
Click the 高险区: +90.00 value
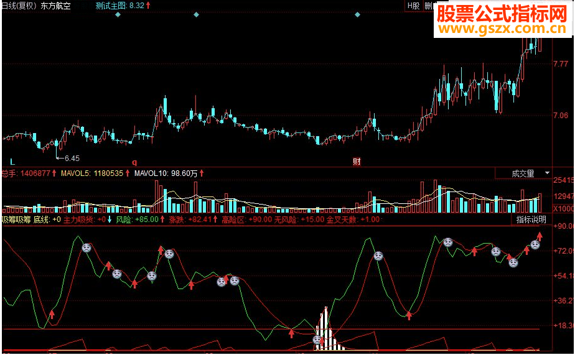tap(247, 220)
